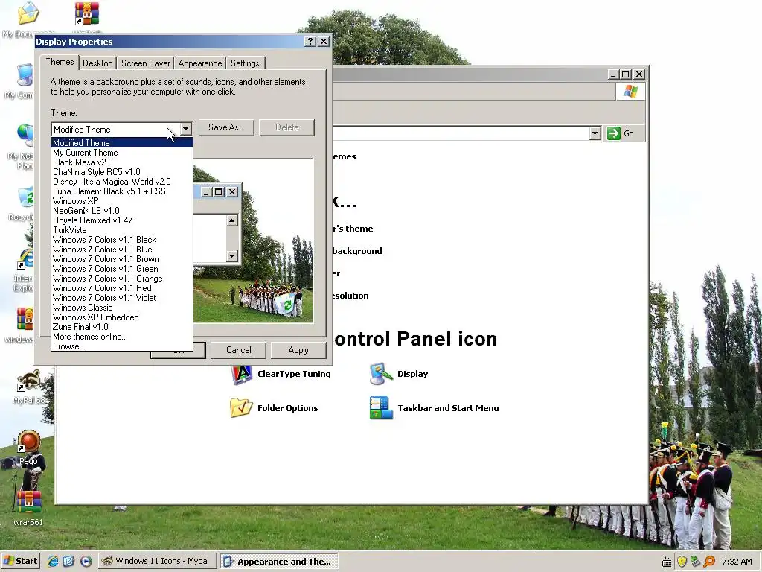Image resolution: width=762 pixels, height=572 pixels.
Task: Launch Internet Explorer from Quick Launch
Action: tap(53, 561)
